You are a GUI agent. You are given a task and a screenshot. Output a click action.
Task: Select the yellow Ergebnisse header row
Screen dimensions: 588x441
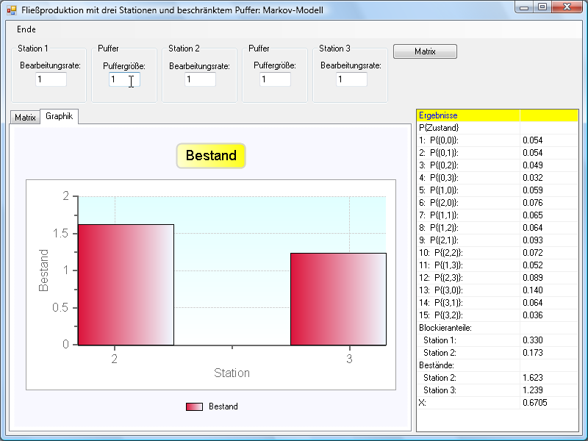(x=497, y=115)
